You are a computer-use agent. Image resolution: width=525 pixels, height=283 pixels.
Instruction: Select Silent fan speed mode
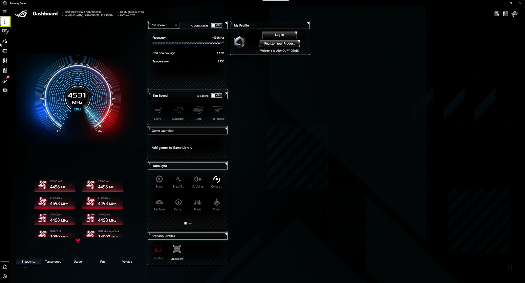pos(158,113)
